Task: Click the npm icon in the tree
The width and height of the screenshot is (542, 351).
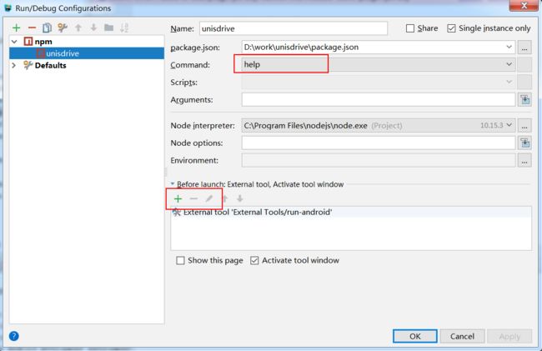Action: point(28,42)
